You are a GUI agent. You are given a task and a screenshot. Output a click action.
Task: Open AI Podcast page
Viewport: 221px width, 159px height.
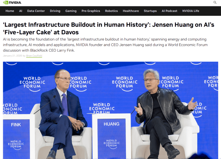pos(169,11)
